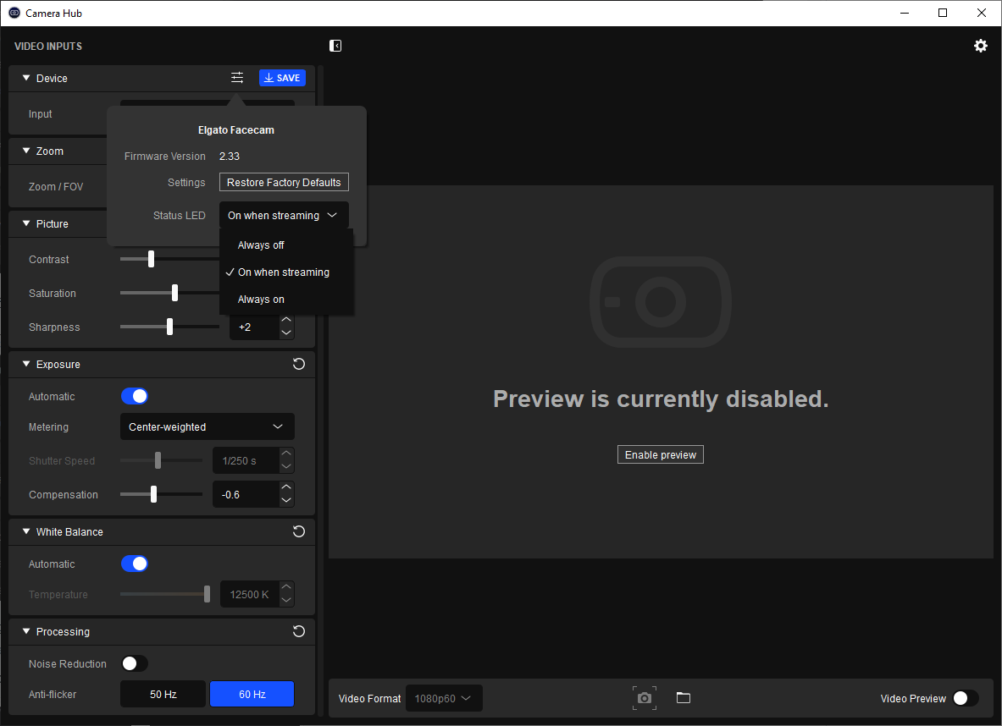Open the Video Format 1080p60 dropdown
The image size is (1002, 726).
[x=444, y=698]
